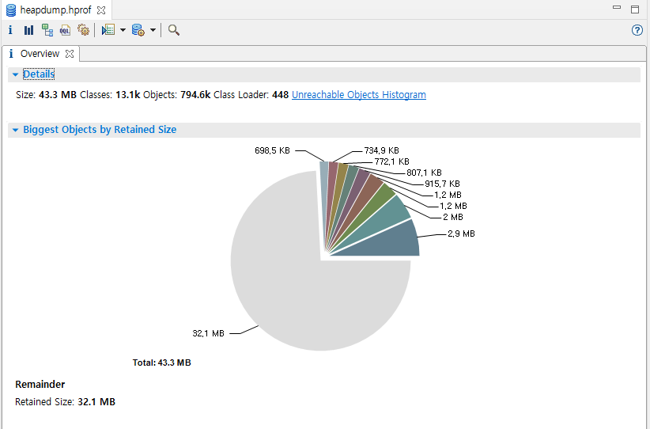The height and width of the screenshot is (429, 650).
Task: Open the Histogram view
Action: (28, 30)
